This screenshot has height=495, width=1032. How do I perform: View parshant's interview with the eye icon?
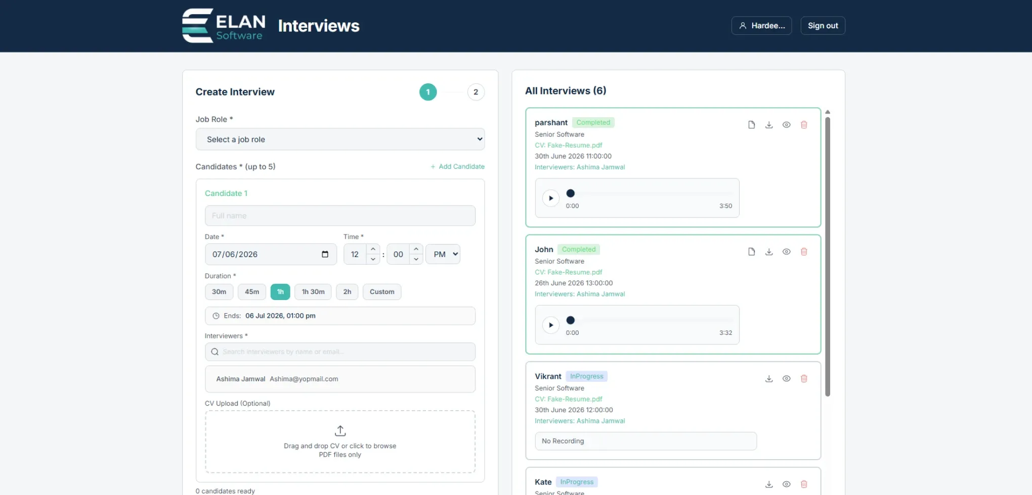[x=786, y=125]
